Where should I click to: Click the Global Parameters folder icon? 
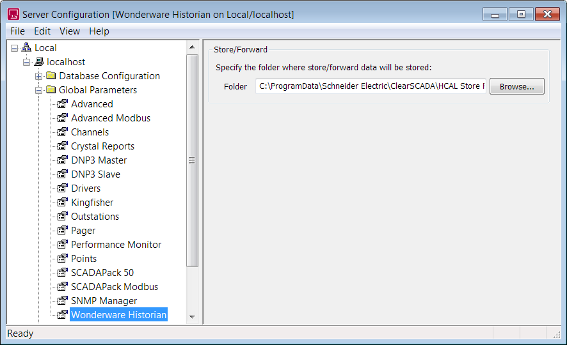[x=51, y=89]
